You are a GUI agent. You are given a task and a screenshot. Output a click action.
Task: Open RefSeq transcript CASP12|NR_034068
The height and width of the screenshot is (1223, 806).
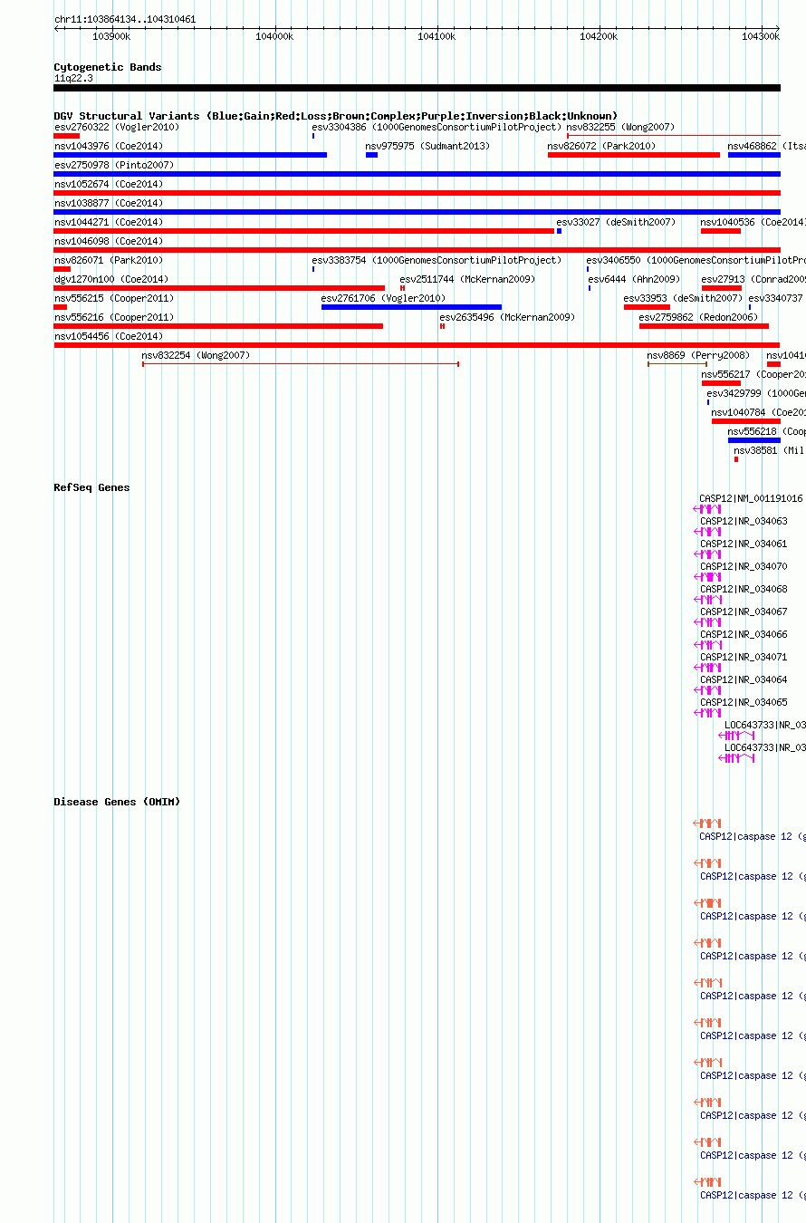744,589
